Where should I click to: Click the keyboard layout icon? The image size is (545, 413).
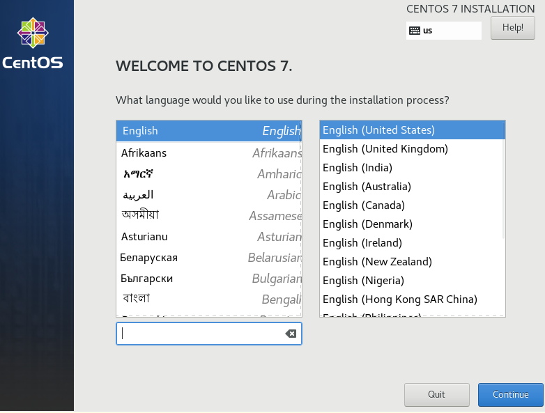(x=415, y=31)
